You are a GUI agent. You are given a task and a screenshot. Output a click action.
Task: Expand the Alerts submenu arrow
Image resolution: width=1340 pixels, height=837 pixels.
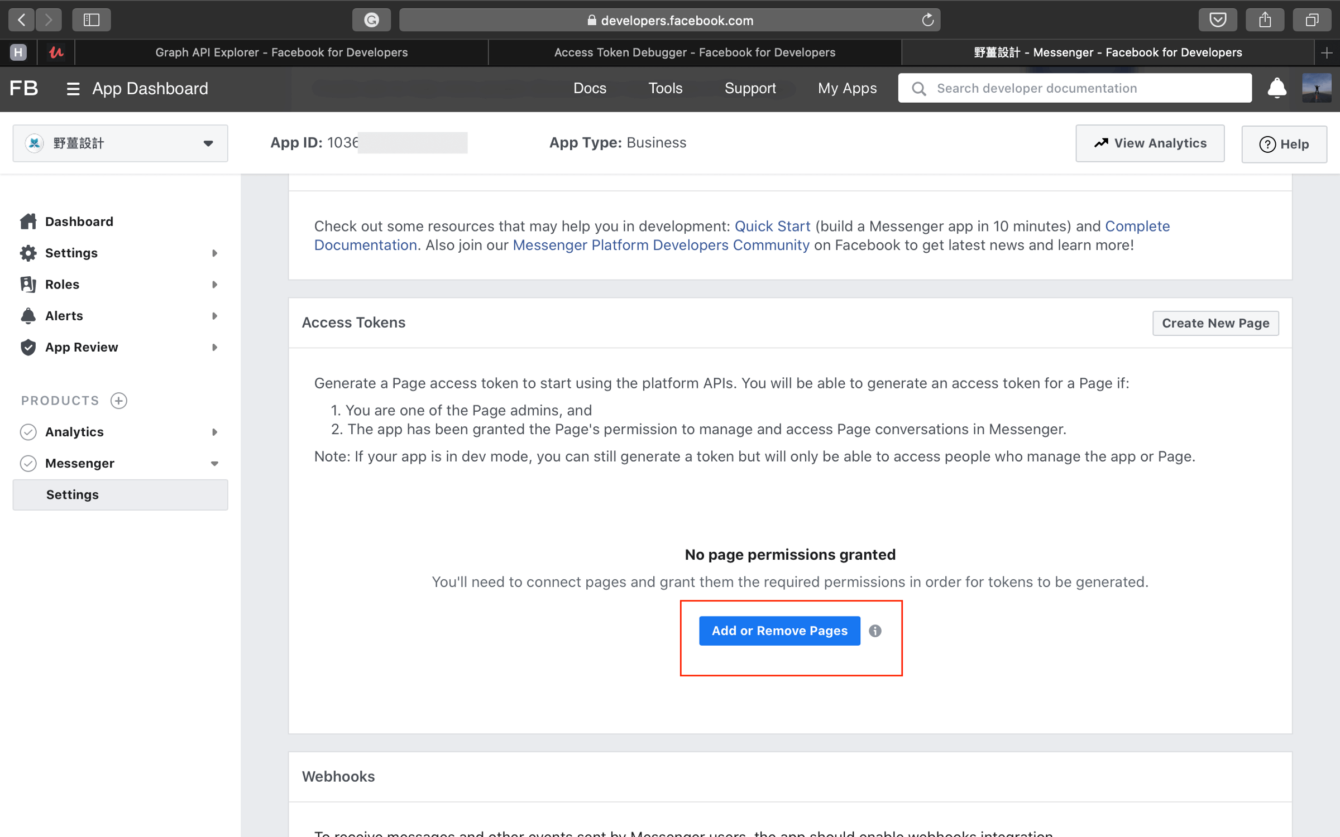214,316
